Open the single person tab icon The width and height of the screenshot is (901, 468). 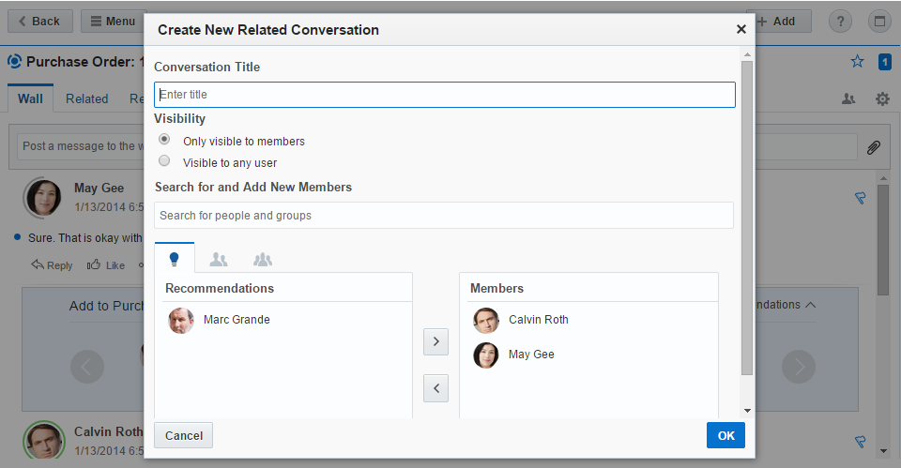point(219,260)
